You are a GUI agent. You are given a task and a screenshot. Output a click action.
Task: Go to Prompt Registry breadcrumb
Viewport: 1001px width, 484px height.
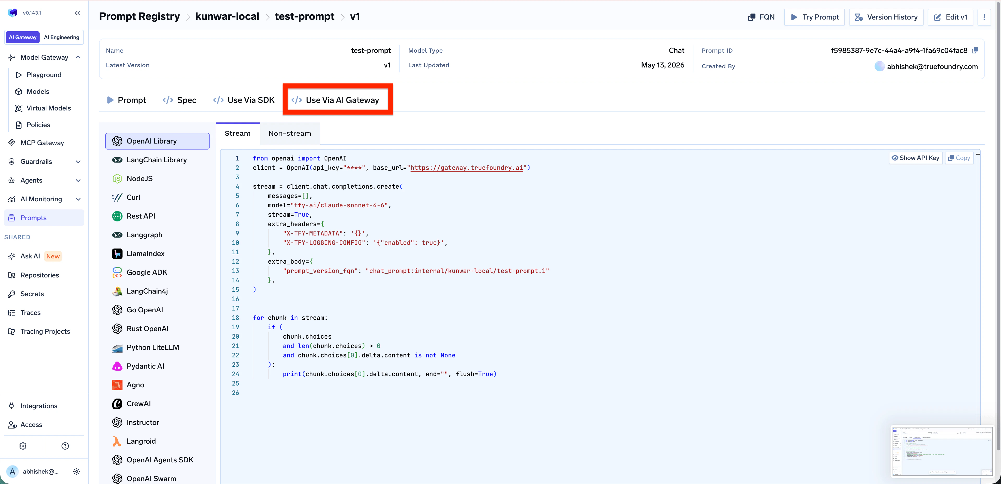[139, 16]
